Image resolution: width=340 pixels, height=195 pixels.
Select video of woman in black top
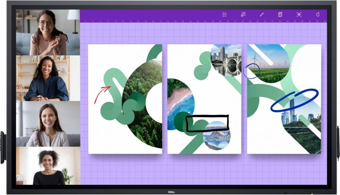click(x=48, y=166)
